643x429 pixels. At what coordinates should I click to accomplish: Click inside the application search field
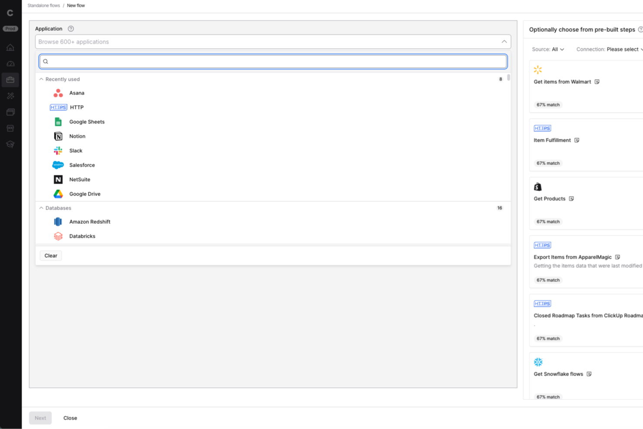[x=272, y=61]
